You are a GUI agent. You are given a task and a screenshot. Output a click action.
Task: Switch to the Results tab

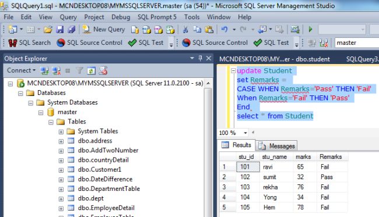click(237, 145)
